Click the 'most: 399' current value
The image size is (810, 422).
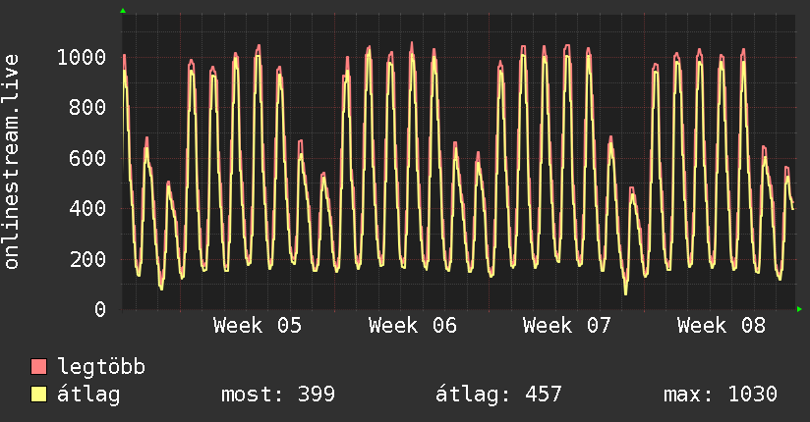pos(278,395)
